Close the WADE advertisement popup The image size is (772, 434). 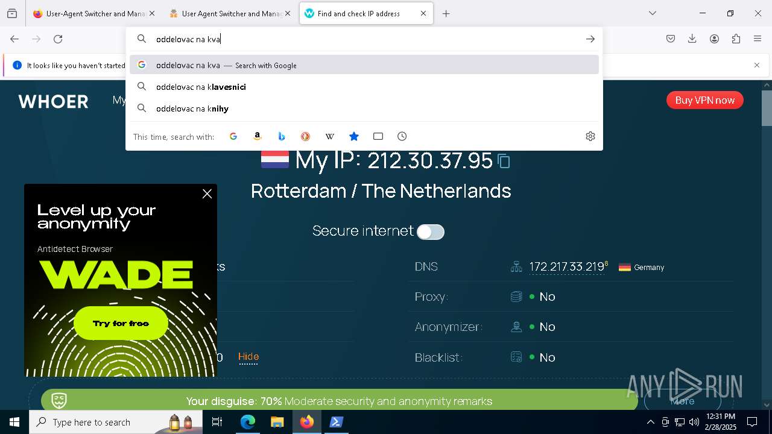point(207,193)
